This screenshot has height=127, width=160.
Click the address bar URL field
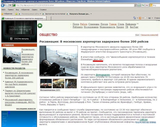[x=73, y=5]
